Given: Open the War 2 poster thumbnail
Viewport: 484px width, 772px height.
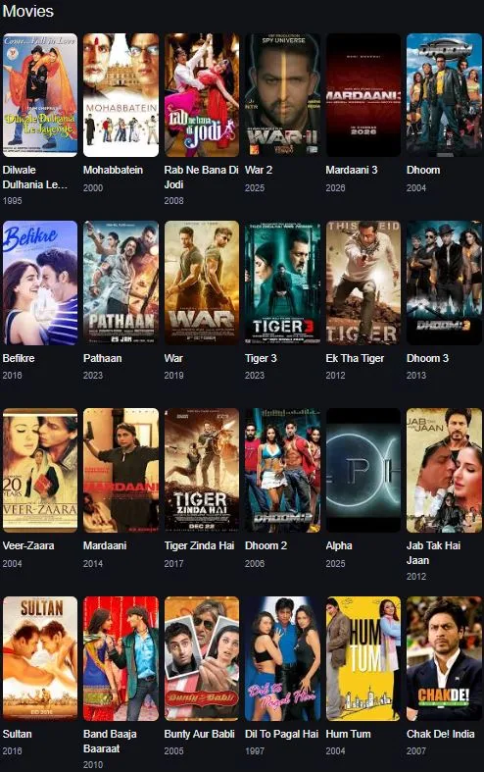Looking at the screenshot, I should [x=282, y=95].
